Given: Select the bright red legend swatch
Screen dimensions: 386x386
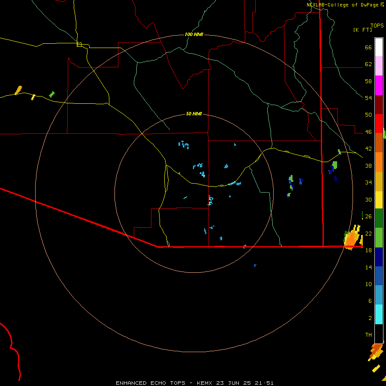Looking at the screenshot, I should 379,124.
